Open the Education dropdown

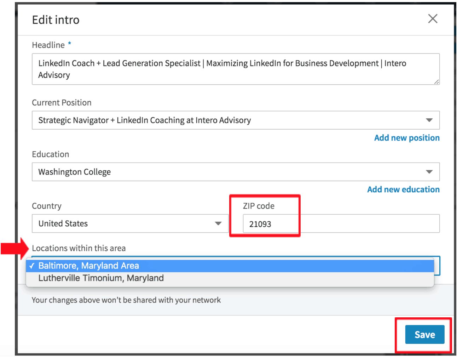[x=236, y=172]
